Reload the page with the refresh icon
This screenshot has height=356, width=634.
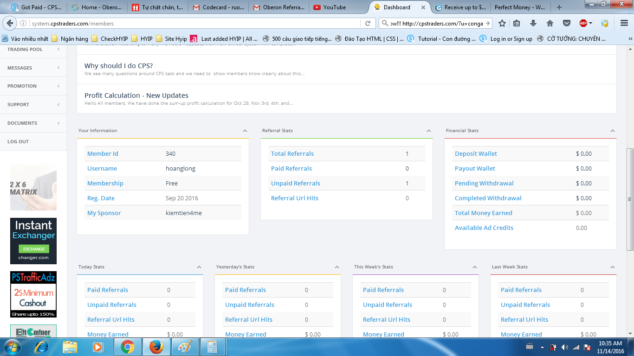[x=368, y=23]
